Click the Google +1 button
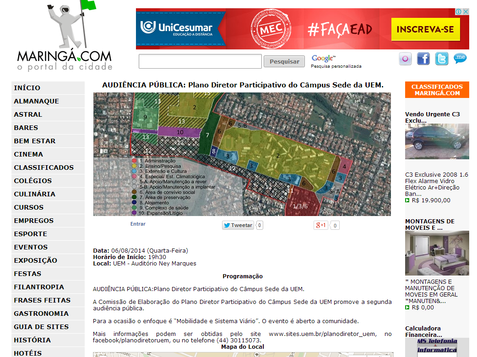 (x=321, y=225)
